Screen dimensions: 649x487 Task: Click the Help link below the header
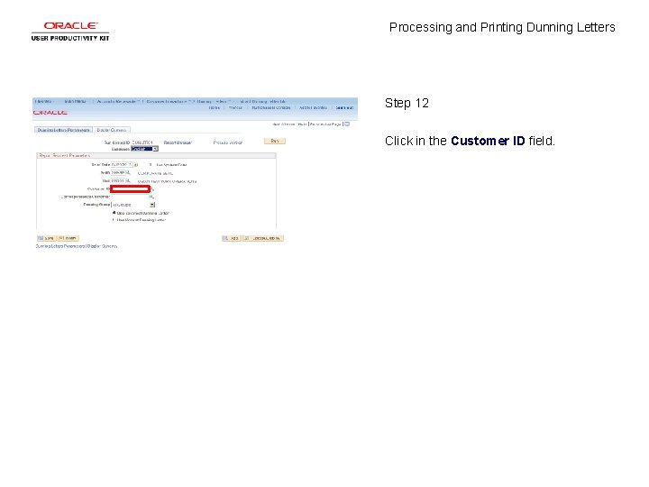(302, 124)
